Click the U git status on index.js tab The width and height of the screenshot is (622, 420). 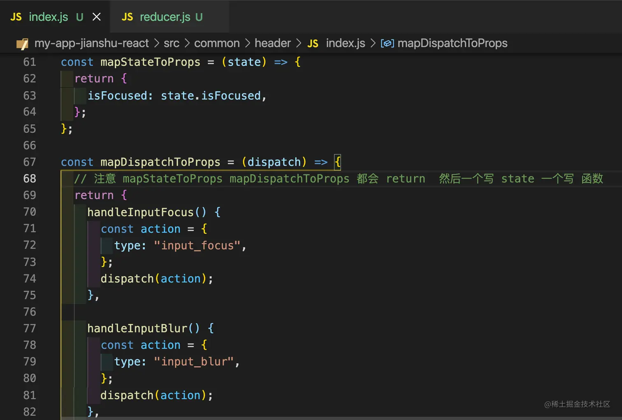coord(80,17)
